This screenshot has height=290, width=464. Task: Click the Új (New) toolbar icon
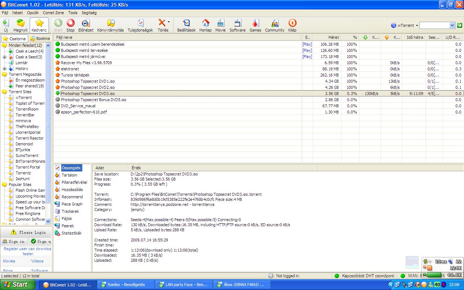pyautogui.click(x=6, y=25)
